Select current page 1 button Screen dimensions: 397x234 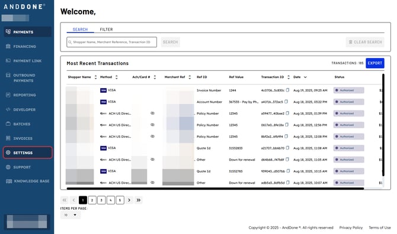83,200
